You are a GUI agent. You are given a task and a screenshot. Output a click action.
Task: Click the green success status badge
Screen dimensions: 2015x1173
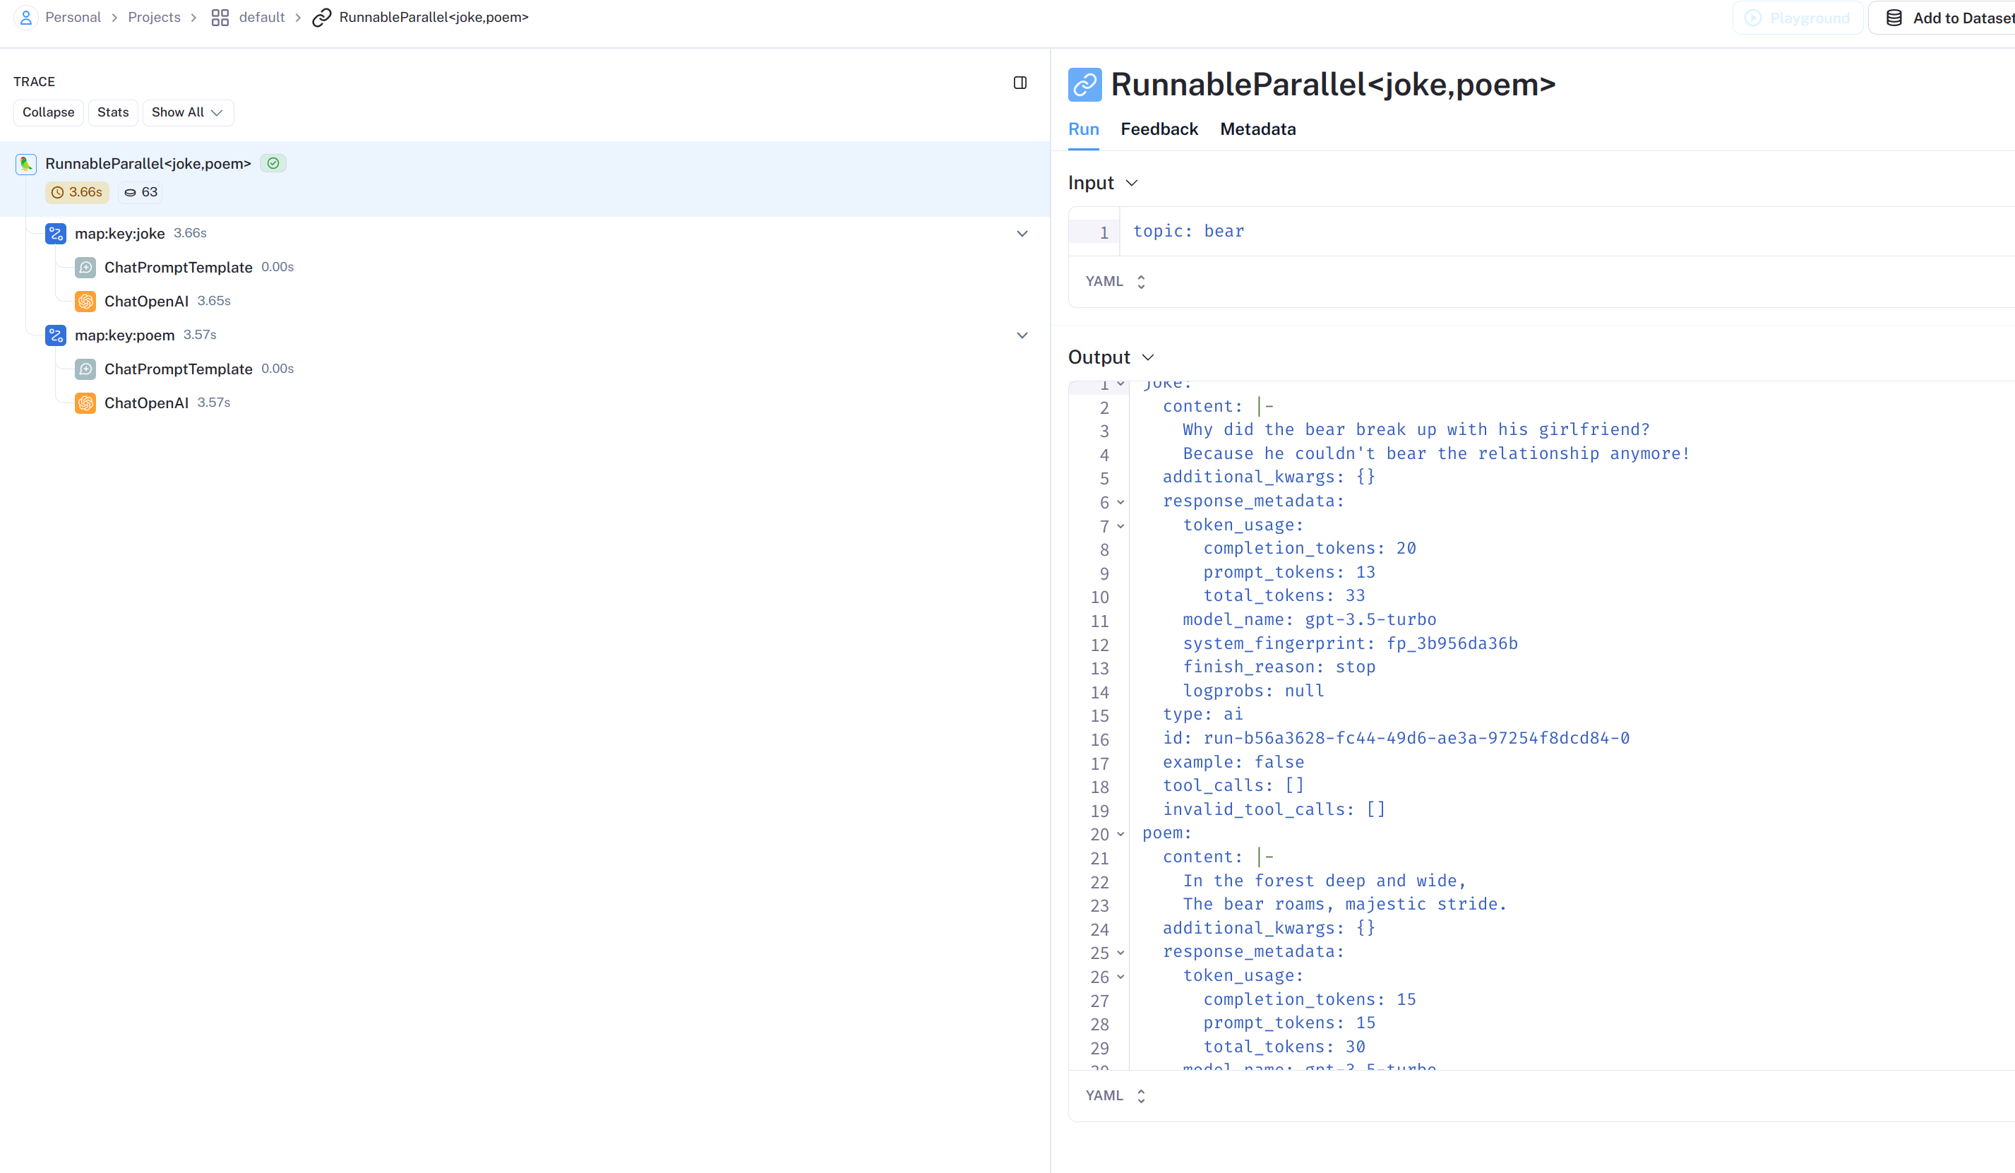point(273,163)
